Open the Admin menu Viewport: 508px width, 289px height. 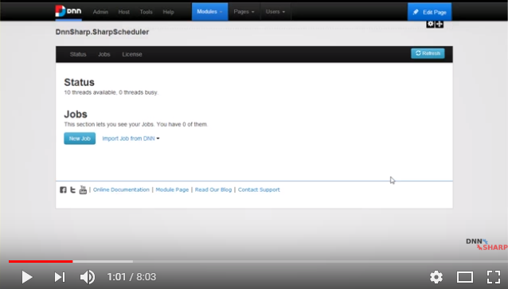[x=100, y=12]
